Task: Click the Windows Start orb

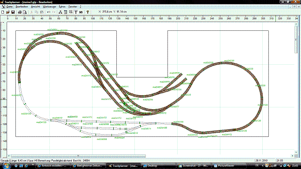Action: [x=6, y=165]
